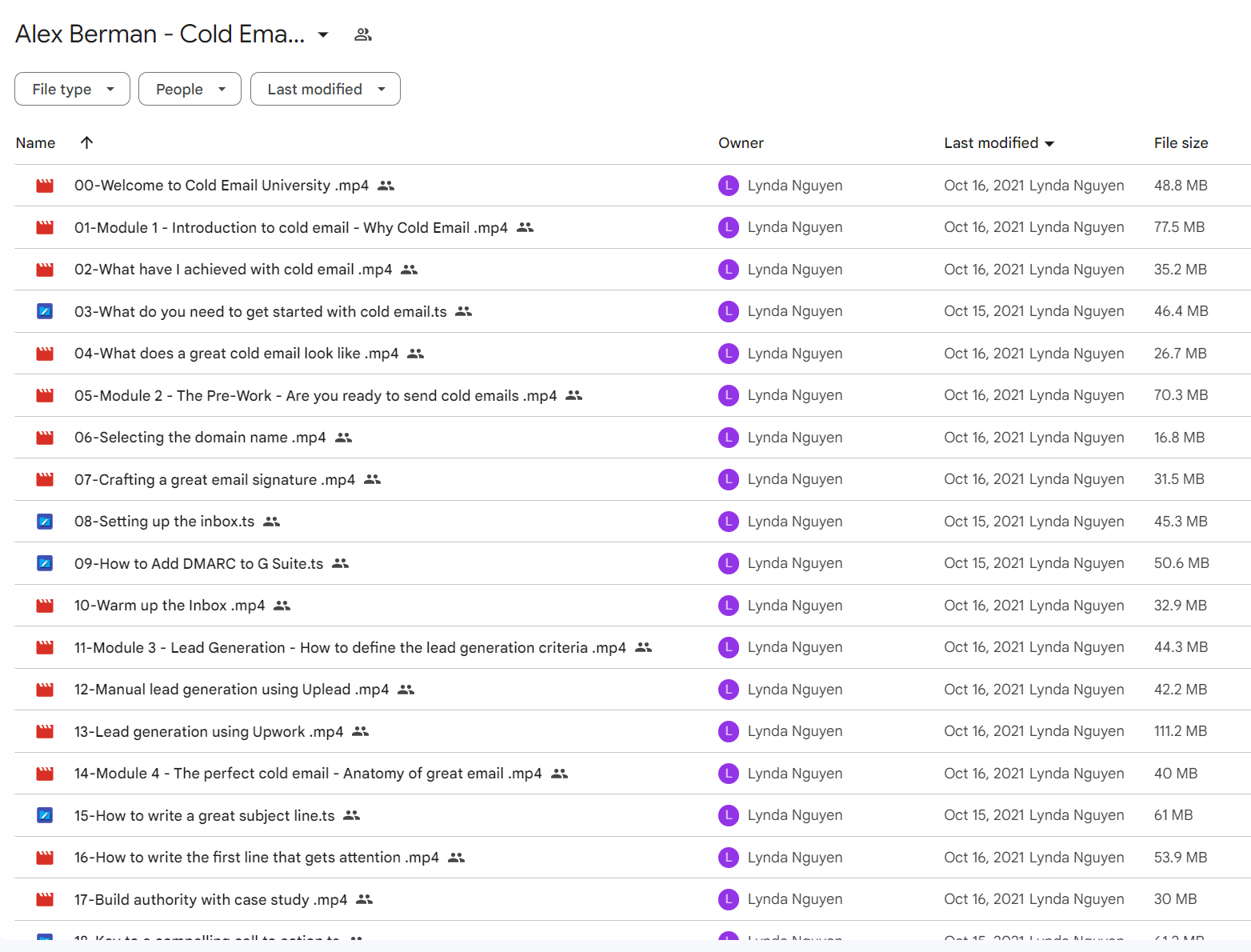Screen dimensions: 1251x952
Task: Click the video icon for 10-Warm up the Inbox
Action: [45, 606]
